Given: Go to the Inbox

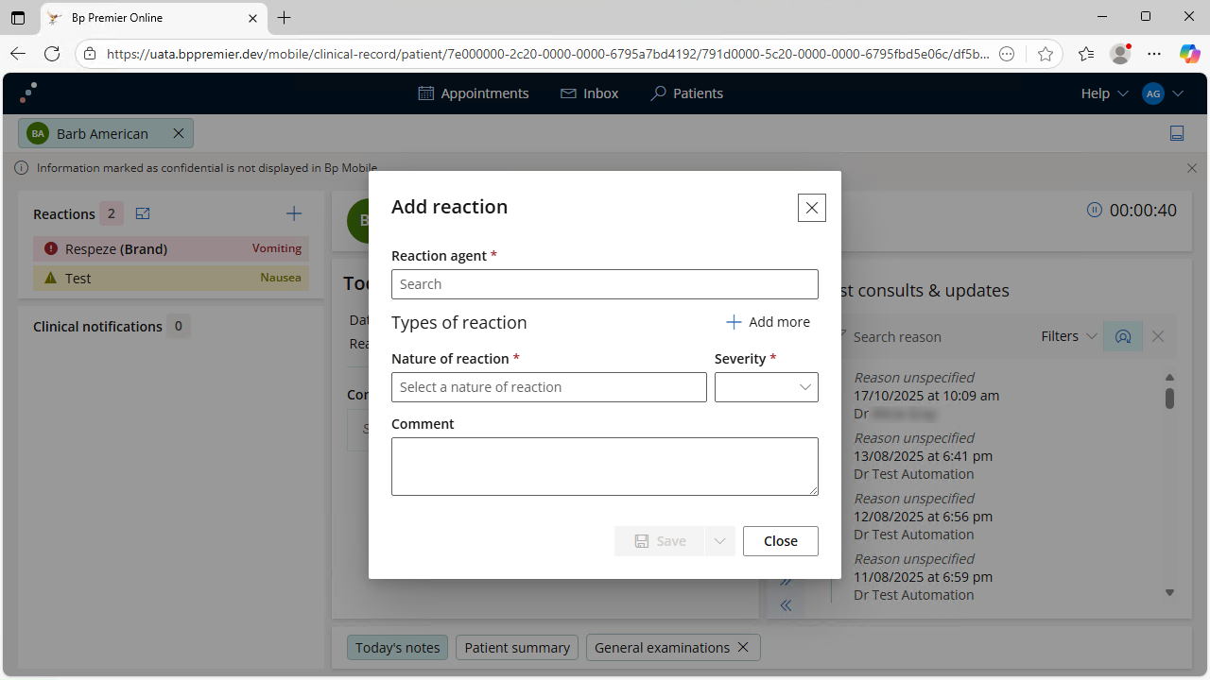Looking at the screenshot, I should click(x=589, y=93).
